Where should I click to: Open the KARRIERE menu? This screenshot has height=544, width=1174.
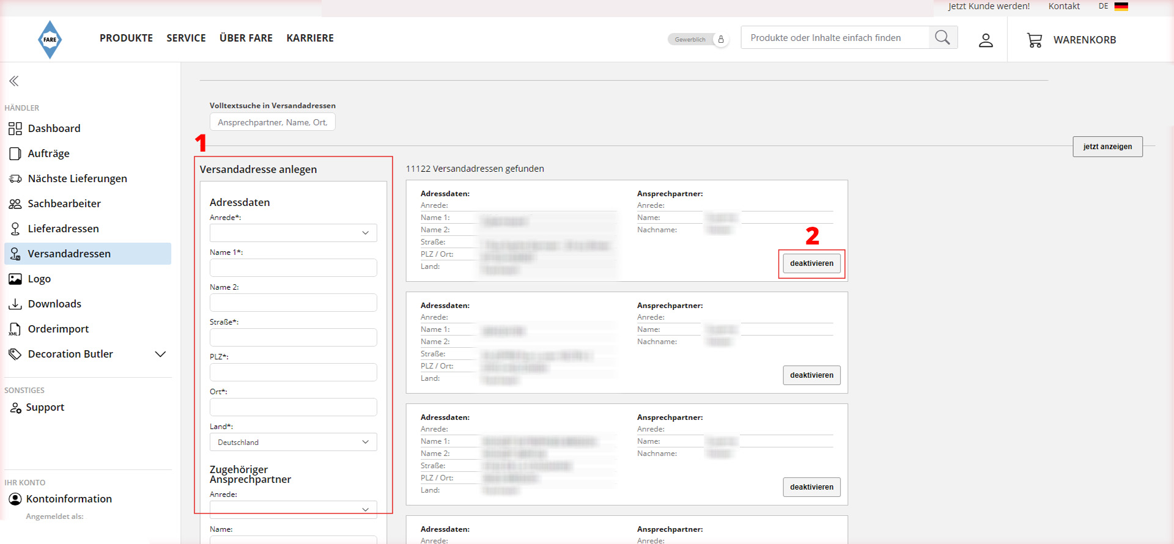[x=310, y=38]
